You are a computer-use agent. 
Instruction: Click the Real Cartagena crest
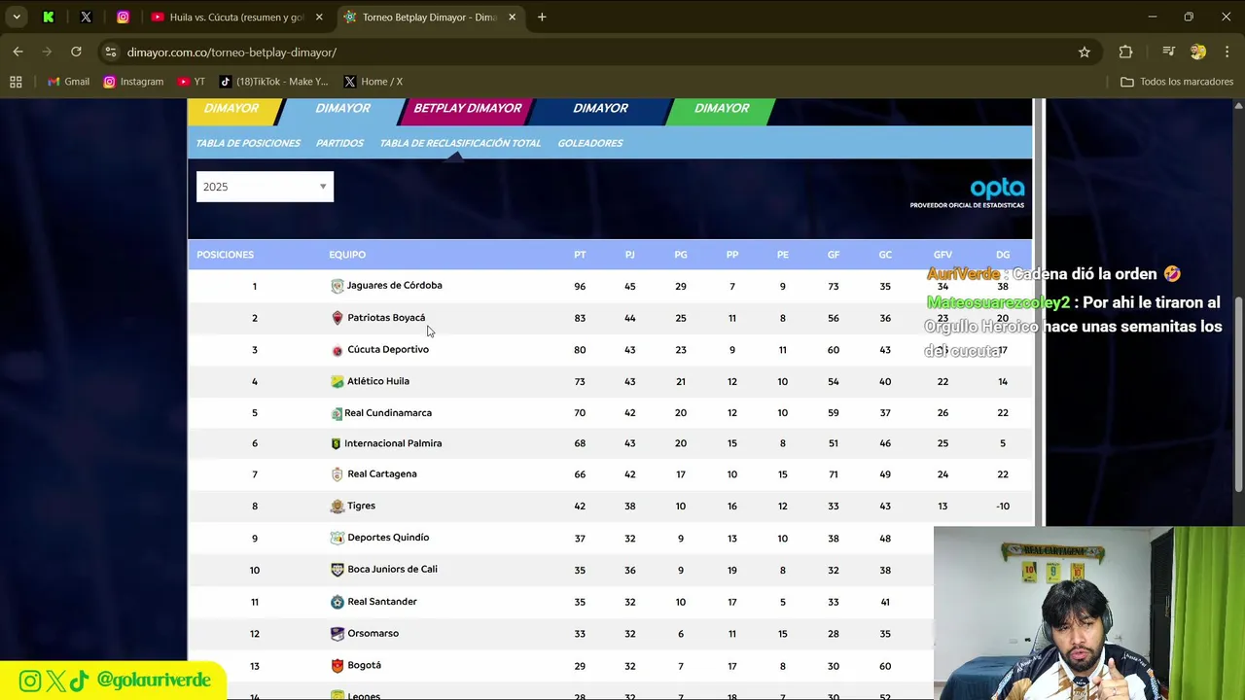[x=337, y=474]
